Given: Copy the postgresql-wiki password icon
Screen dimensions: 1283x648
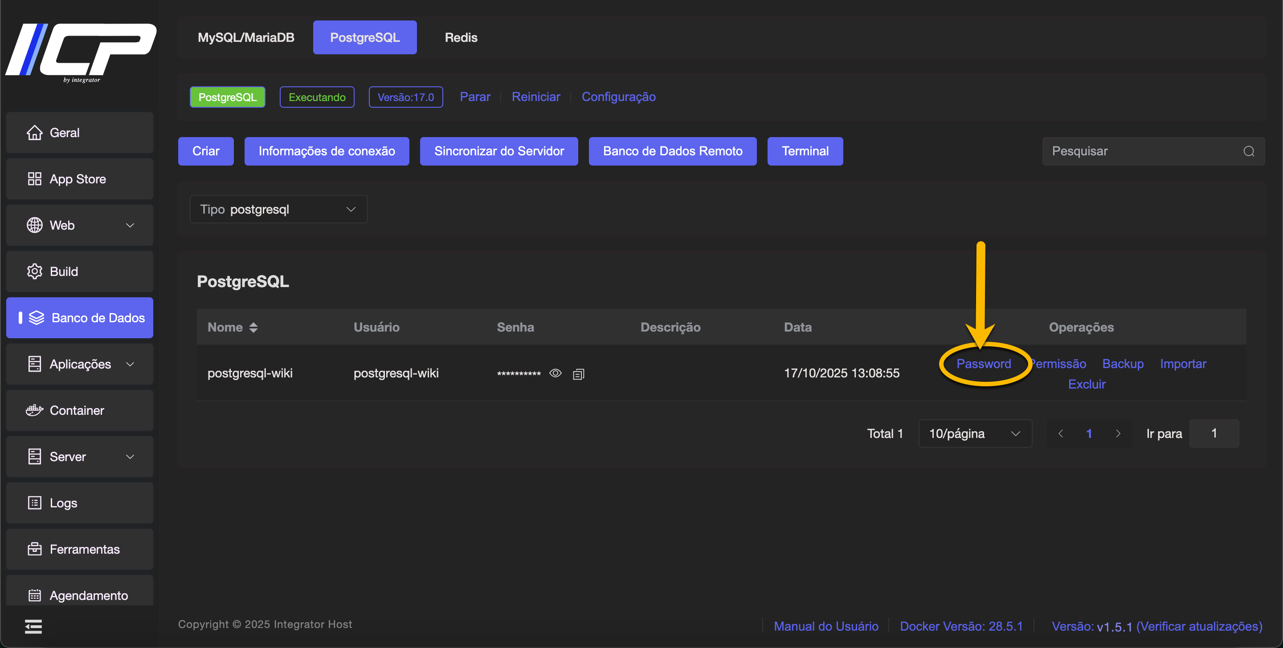Looking at the screenshot, I should [x=578, y=374].
